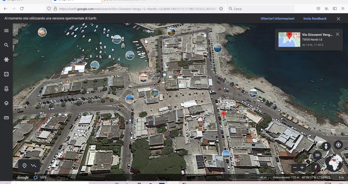Launch Voyager with the ship wheel icon

click(6, 60)
